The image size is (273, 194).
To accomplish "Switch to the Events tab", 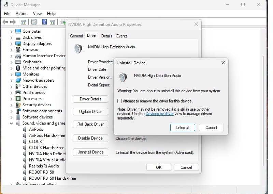I will [x=122, y=36].
